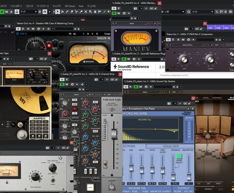This screenshot has width=234, height=193.
Task: Click 1176LN Input knob
Action: (x=184, y=59)
